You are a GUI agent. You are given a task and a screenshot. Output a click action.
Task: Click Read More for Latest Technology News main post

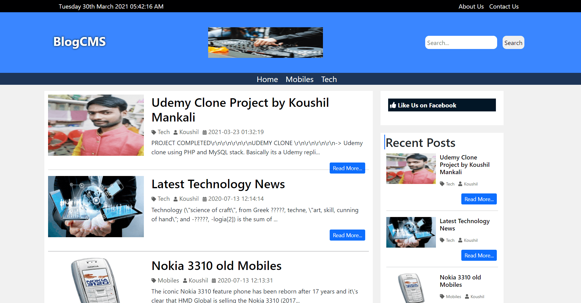coord(347,235)
